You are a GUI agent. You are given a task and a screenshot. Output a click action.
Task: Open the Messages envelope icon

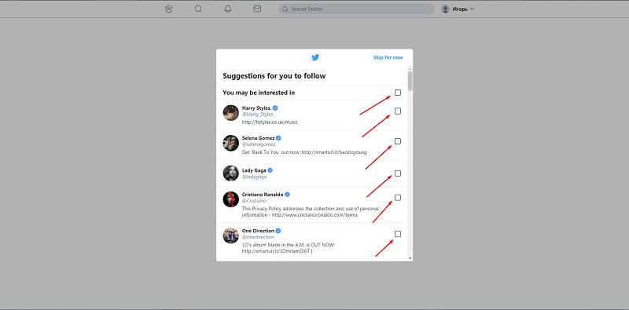pyautogui.click(x=258, y=9)
